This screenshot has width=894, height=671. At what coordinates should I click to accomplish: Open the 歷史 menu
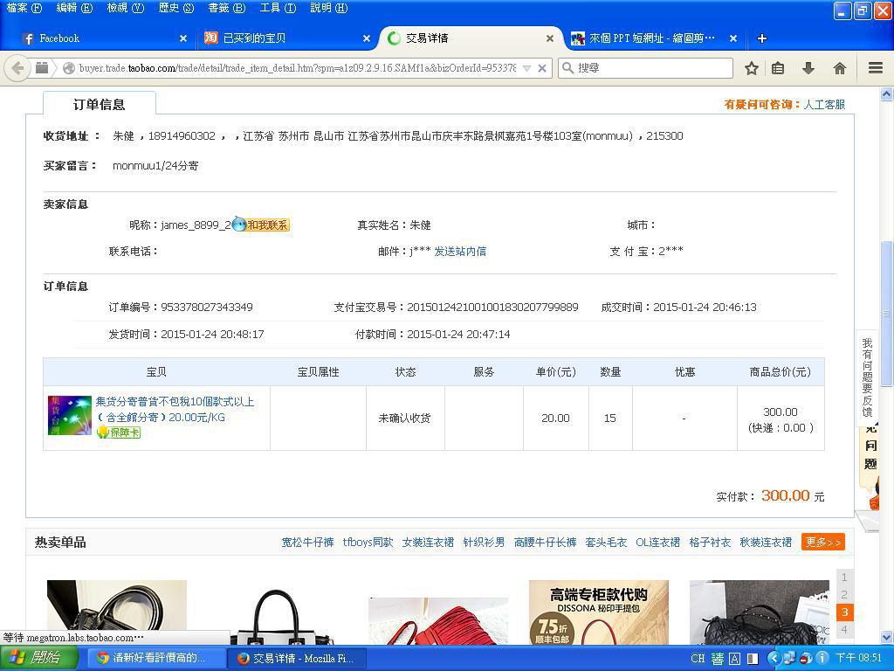[176, 8]
